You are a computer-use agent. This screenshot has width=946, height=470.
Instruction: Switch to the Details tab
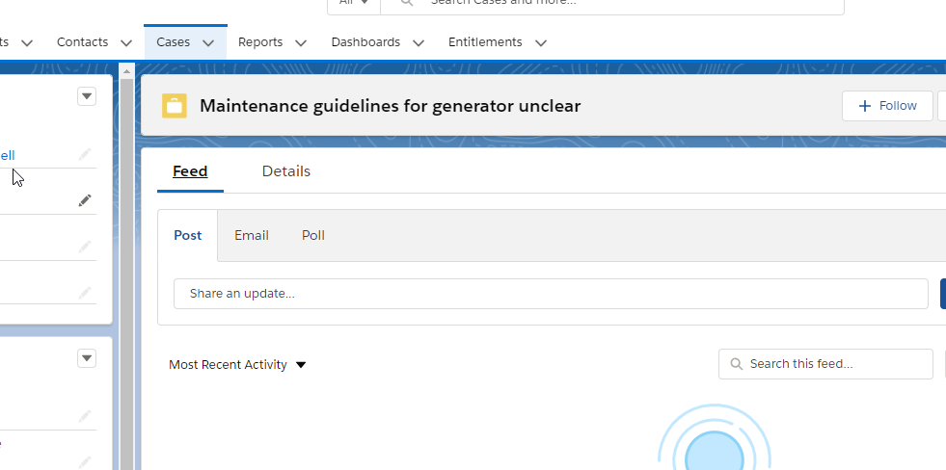pyautogui.click(x=286, y=171)
